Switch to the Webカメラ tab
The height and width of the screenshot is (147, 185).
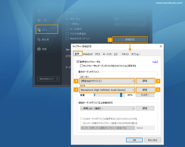(88, 54)
